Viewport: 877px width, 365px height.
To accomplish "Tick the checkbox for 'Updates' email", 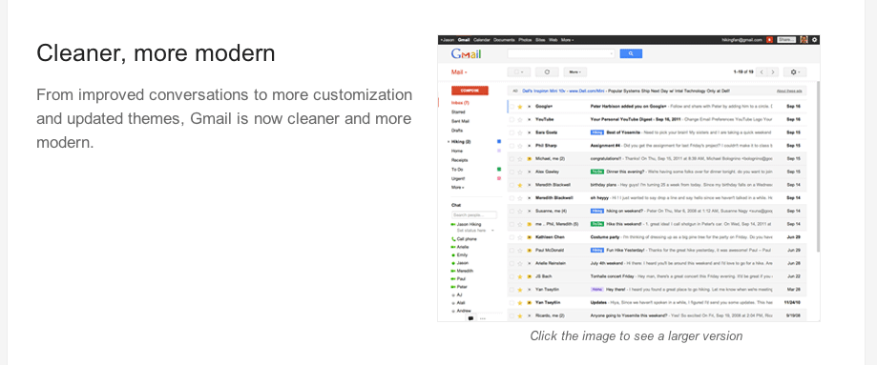I will click(x=512, y=302).
